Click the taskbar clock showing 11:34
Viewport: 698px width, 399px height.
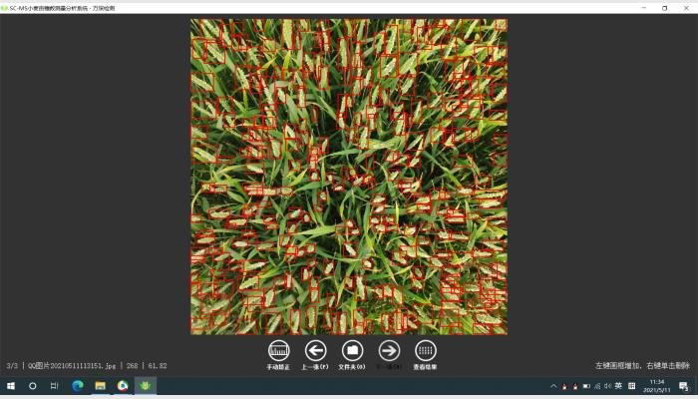[656, 386]
